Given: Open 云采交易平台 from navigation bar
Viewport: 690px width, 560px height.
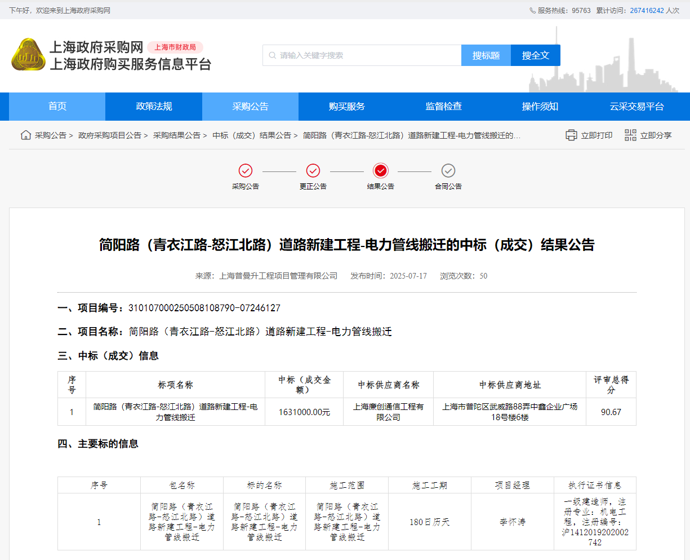Looking at the screenshot, I should pyautogui.click(x=636, y=107).
